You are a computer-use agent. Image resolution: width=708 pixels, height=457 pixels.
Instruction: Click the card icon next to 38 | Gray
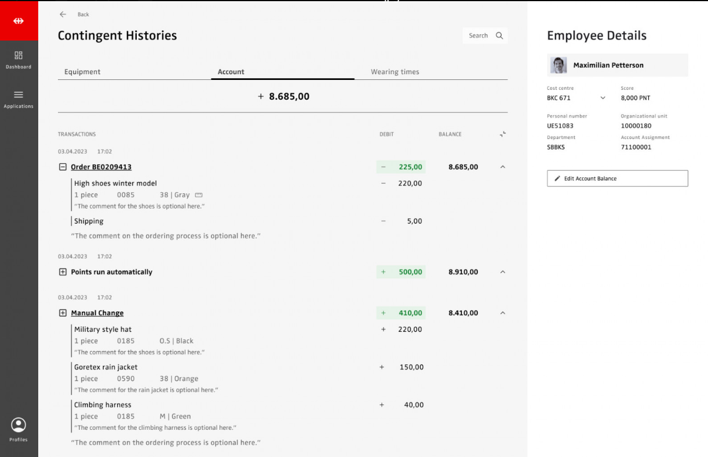click(x=199, y=195)
